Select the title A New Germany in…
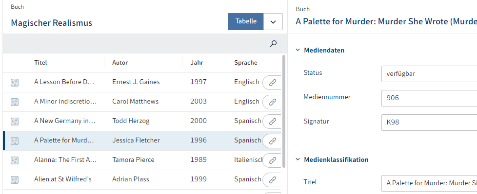The width and height of the screenshot is (477, 194). (x=65, y=121)
